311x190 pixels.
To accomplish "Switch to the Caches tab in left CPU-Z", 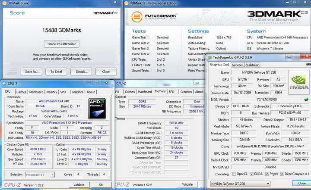I will click(x=21, y=92).
